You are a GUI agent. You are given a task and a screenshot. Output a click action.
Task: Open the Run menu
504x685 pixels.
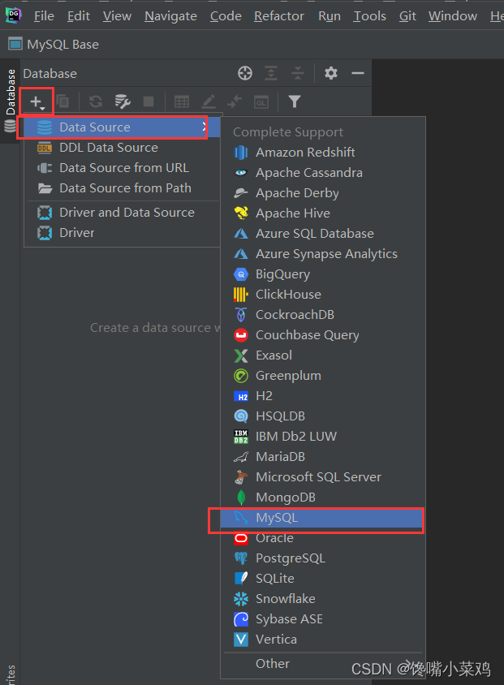point(330,16)
